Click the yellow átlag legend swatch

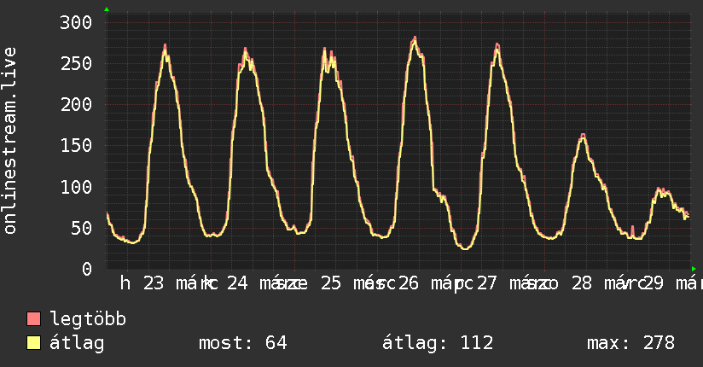34,344
